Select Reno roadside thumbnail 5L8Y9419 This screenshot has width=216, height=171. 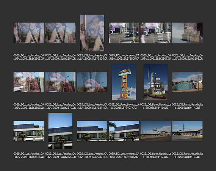pos(187,131)
